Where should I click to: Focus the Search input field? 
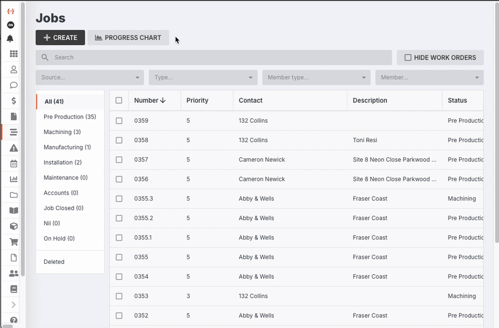click(x=214, y=57)
